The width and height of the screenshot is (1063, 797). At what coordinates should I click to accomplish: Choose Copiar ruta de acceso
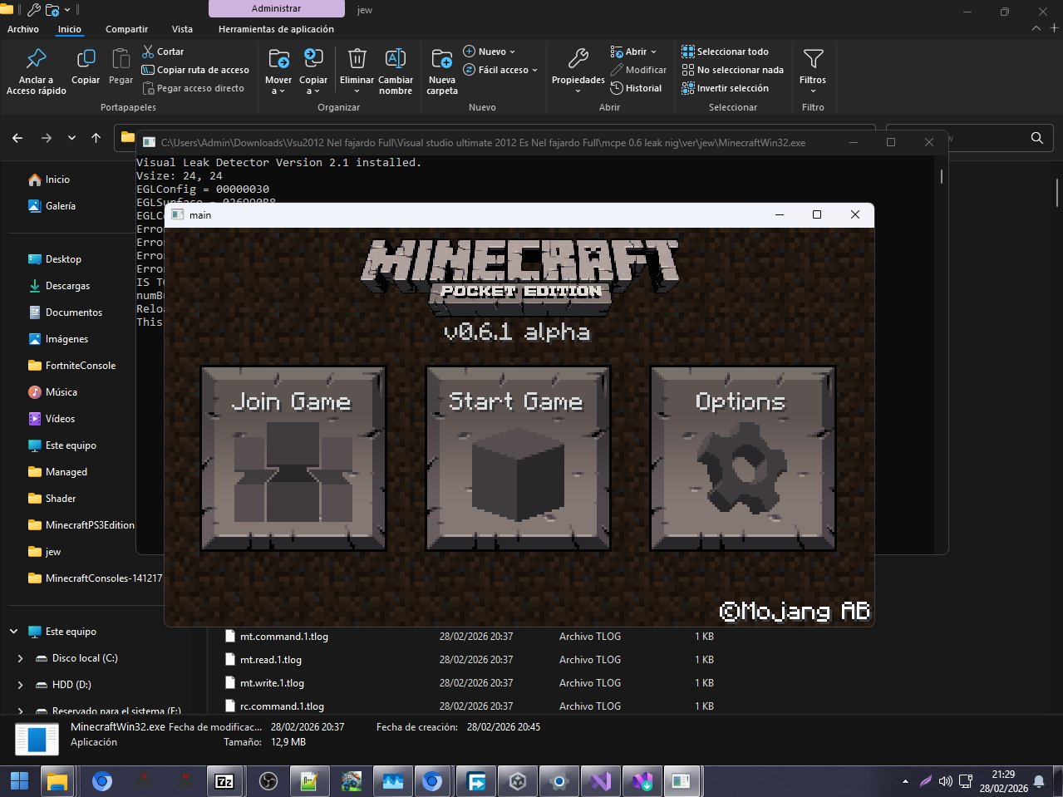[x=195, y=70]
